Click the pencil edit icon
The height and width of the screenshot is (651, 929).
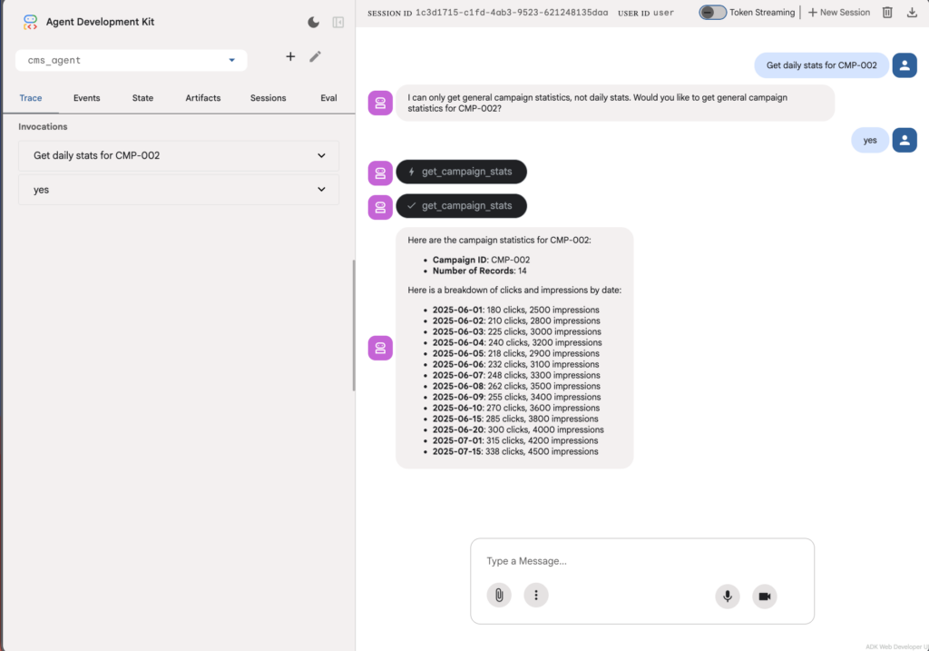point(315,56)
